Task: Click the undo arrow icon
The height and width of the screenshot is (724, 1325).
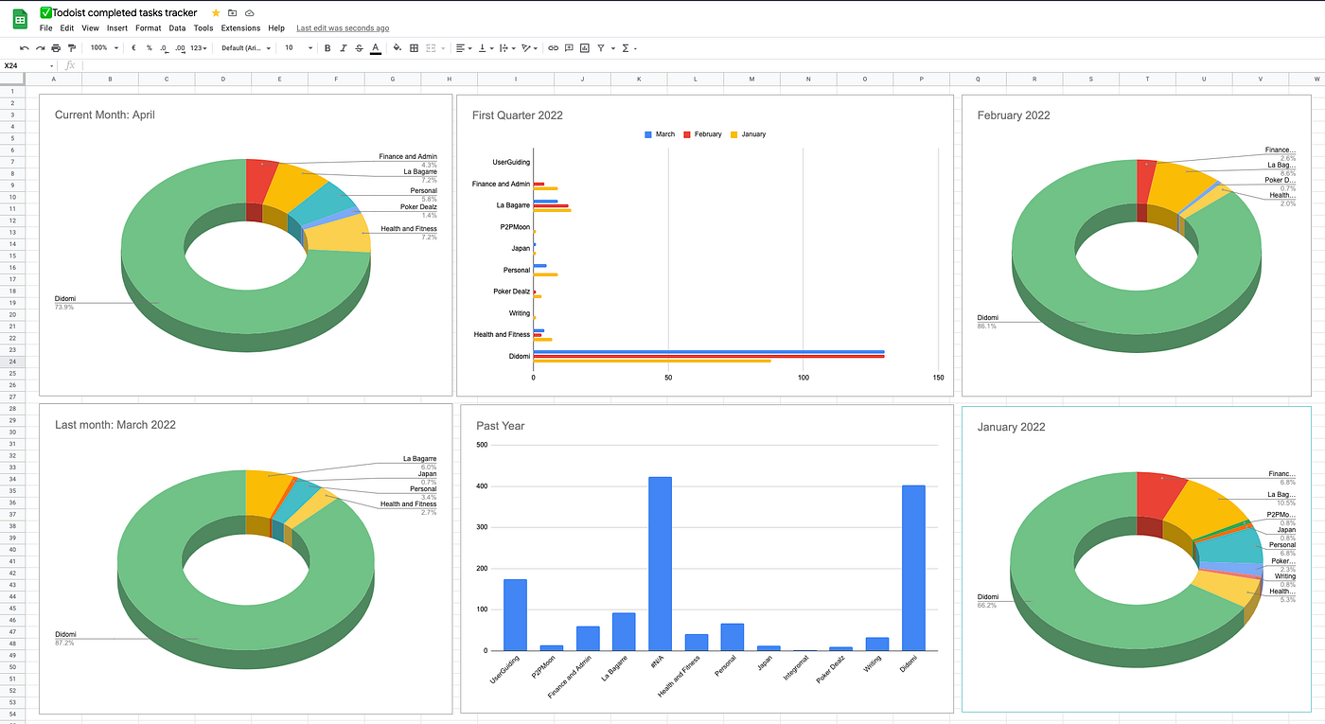Action: pyautogui.click(x=25, y=47)
